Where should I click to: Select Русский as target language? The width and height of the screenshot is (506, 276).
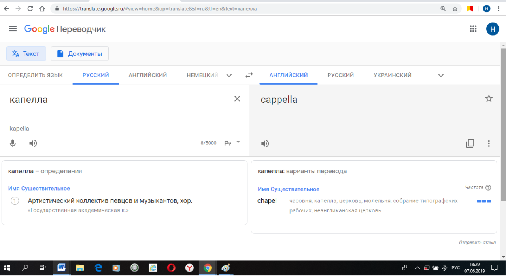pyautogui.click(x=341, y=75)
